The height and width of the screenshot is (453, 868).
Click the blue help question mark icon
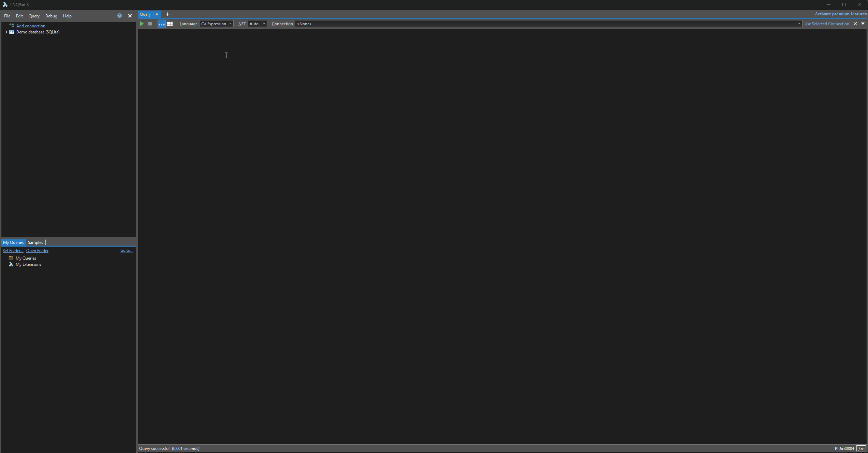click(119, 16)
